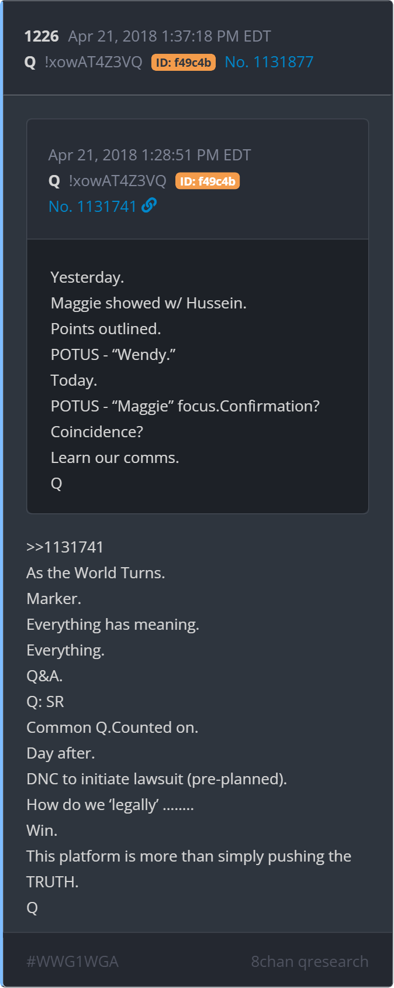Open quoted post link No. 1131741
Viewport: 394px width, 988px height.
92,207
